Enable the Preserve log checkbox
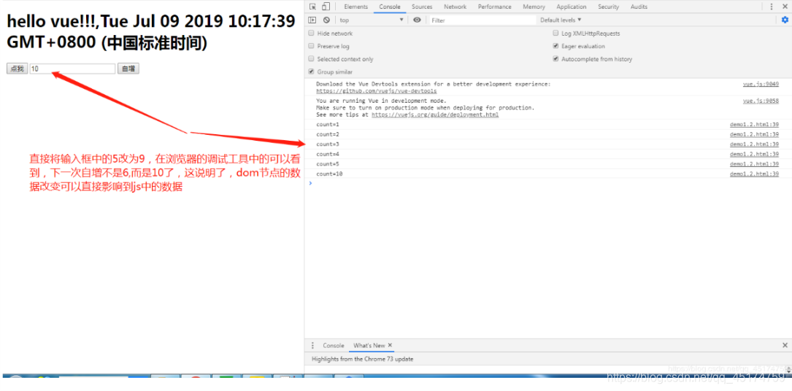Image resolution: width=792 pixels, height=391 pixels. coord(311,46)
